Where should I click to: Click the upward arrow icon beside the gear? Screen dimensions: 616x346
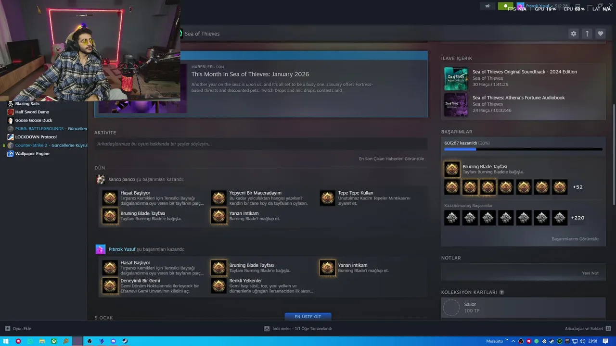click(587, 34)
